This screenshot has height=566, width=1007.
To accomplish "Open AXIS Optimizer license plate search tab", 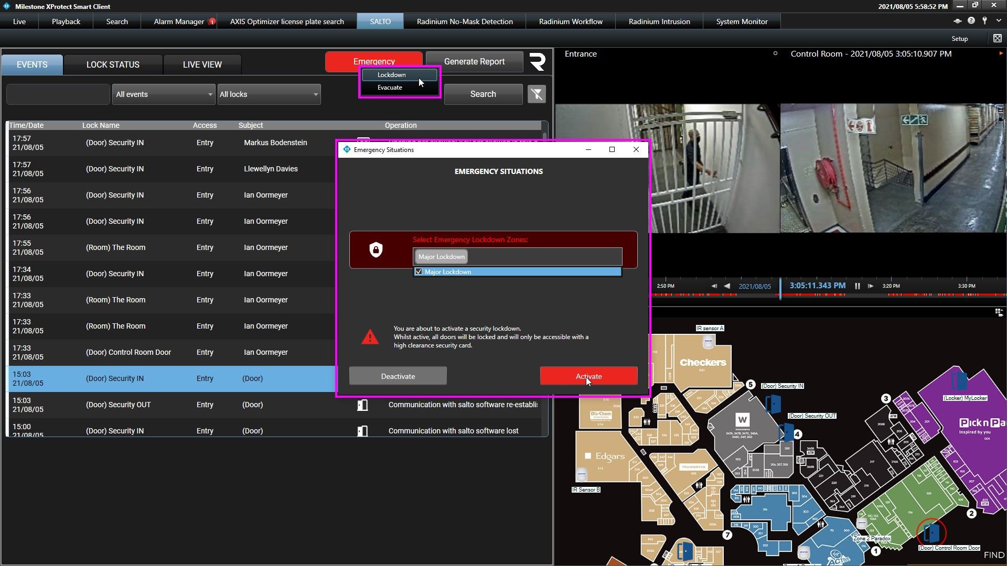I will tap(287, 21).
